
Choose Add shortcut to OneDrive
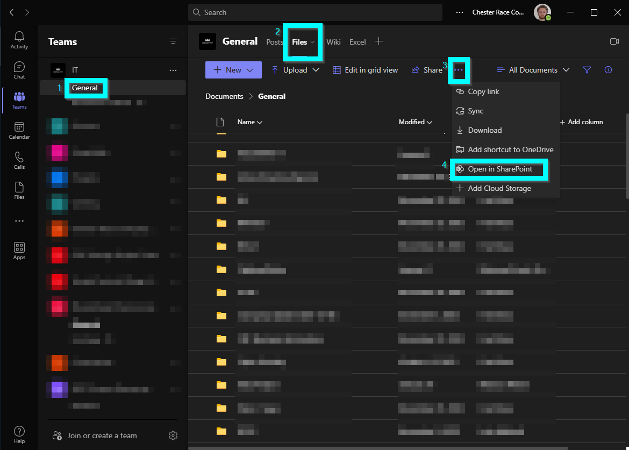pos(506,149)
